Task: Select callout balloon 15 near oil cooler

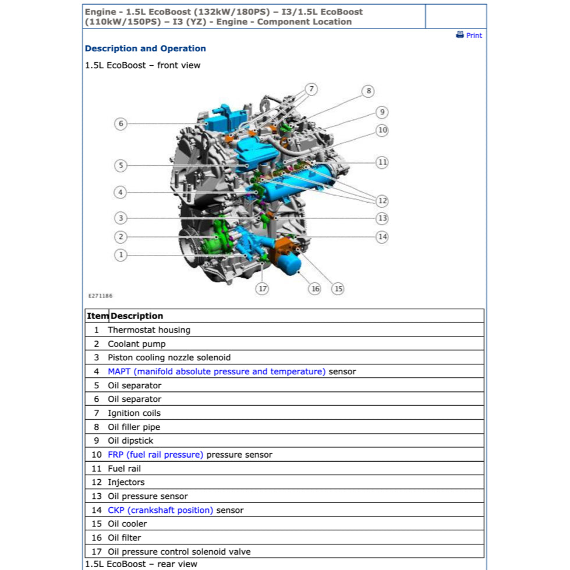Action: (338, 288)
